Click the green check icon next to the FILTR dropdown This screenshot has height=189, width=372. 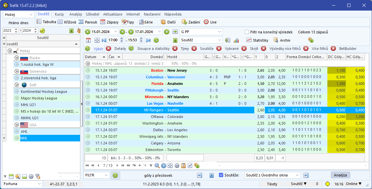(115, 175)
